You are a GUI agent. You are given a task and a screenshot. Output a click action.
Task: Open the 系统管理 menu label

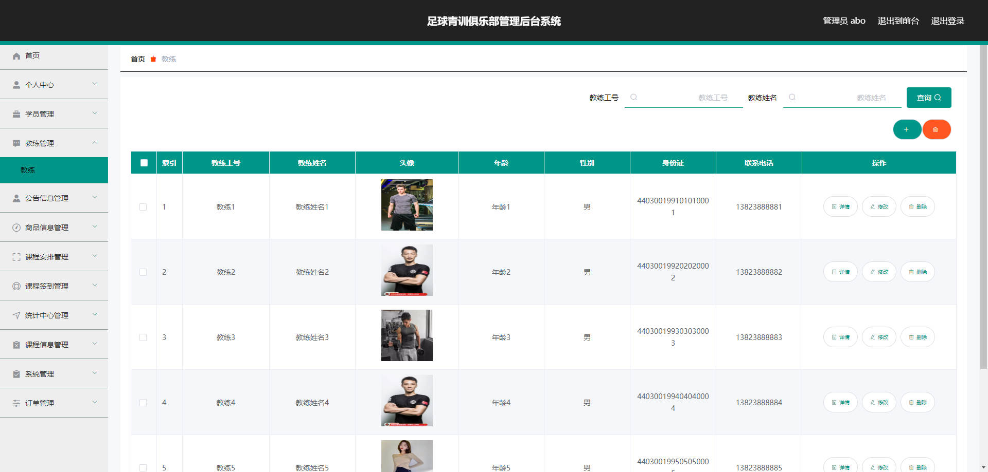point(40,374)
